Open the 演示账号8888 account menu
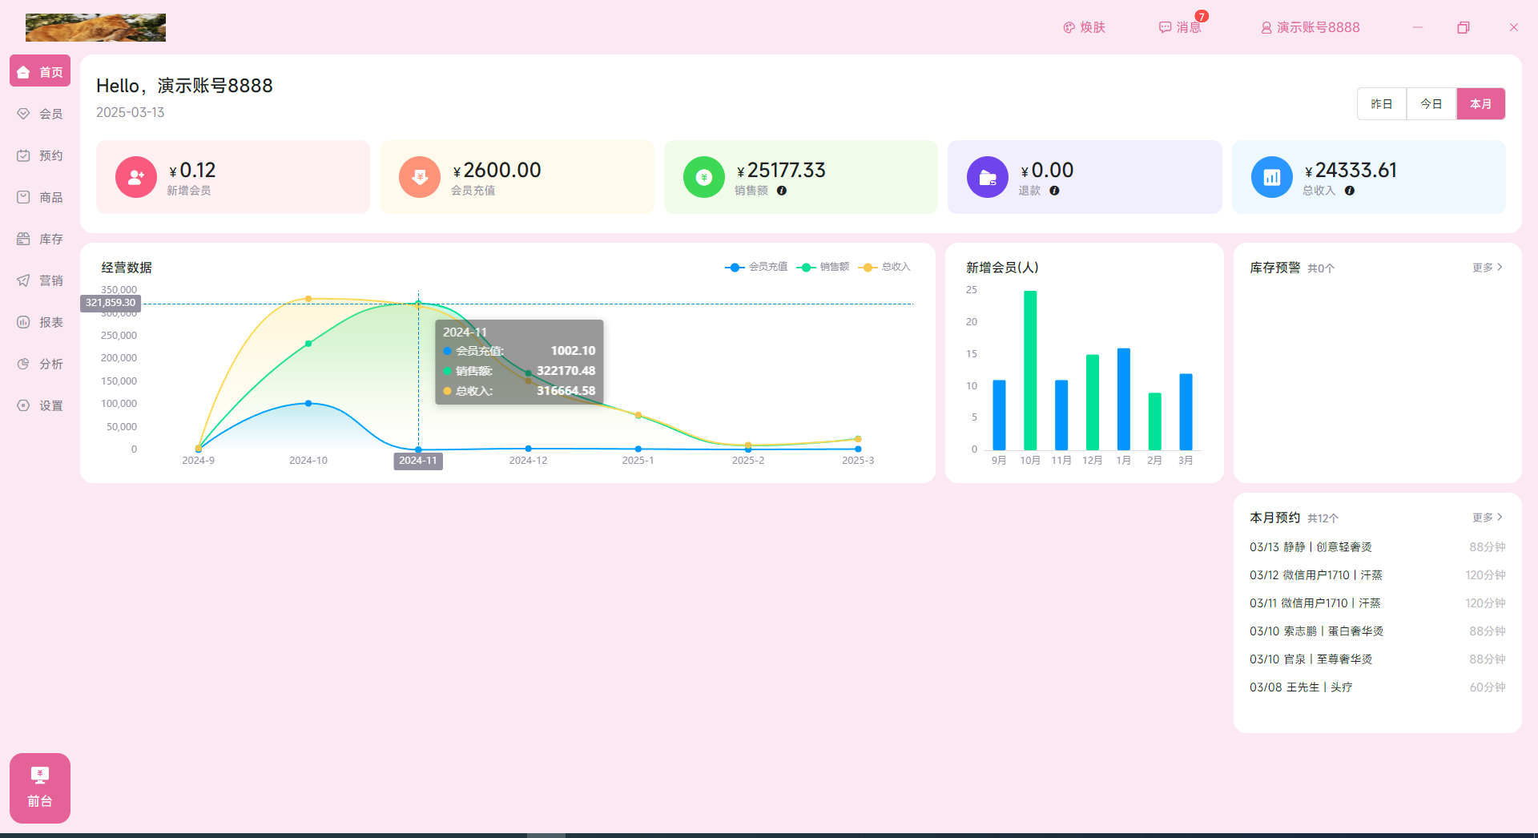Viewport: 1538px width, 838px height. tap(1311, 27)
